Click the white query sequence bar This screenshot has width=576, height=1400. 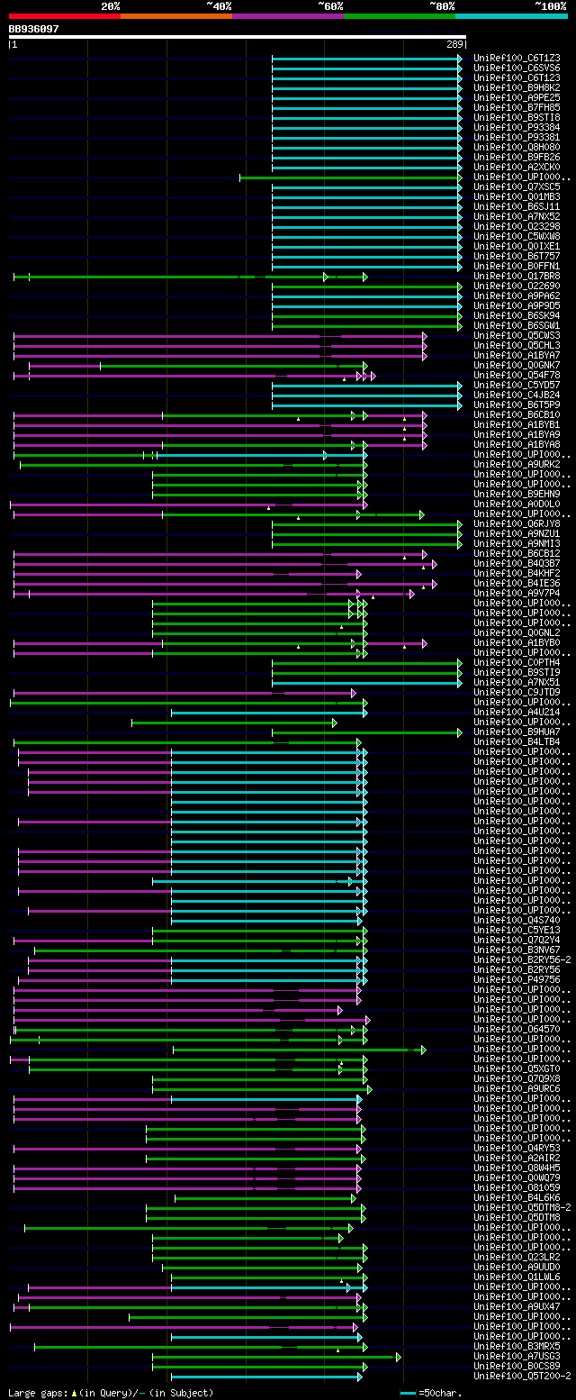(x=238, y=37)
